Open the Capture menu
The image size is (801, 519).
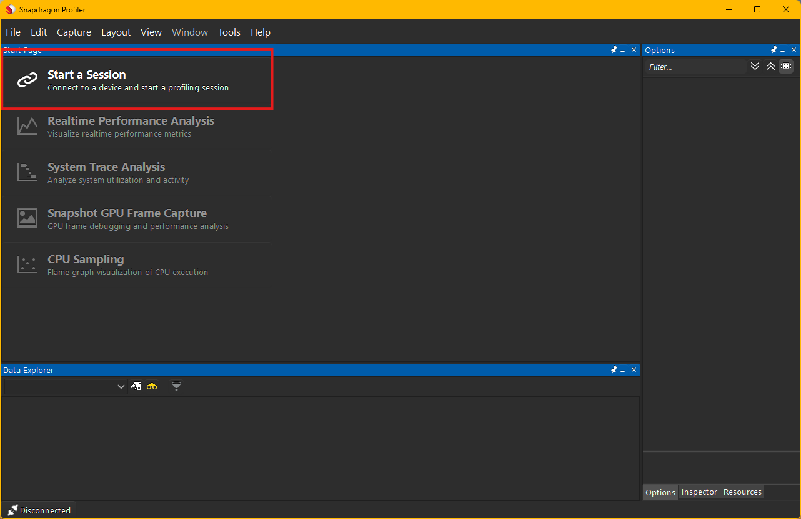[74, 32]
